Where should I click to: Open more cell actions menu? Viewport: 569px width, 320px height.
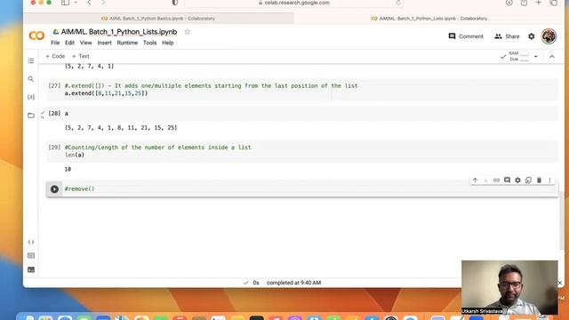tap(549, 180)
